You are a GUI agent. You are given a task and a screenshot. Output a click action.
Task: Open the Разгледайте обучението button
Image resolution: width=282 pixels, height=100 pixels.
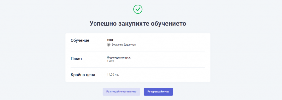[x=121, y=91]
